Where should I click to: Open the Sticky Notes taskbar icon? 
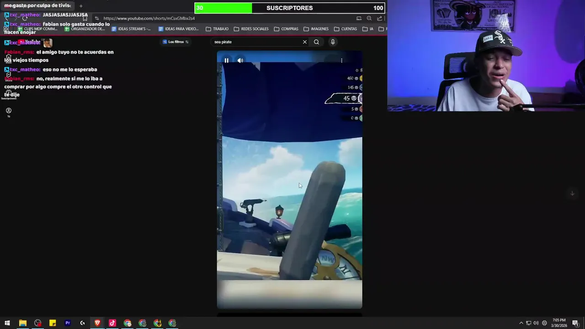point(53,323)
